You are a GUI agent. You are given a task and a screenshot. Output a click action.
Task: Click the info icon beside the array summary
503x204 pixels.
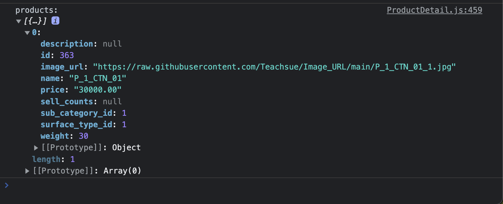tap(55, 21)
